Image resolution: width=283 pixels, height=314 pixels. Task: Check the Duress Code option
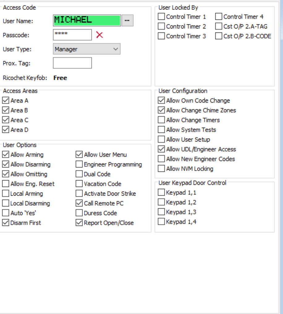pyautogui.click(x=79, y=213)
